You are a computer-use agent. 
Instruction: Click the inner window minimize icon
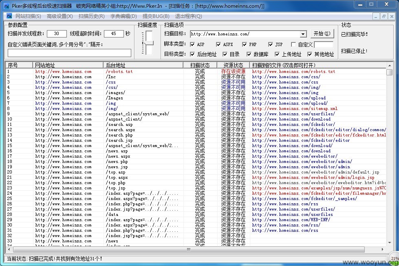click(x=376, y=16)
